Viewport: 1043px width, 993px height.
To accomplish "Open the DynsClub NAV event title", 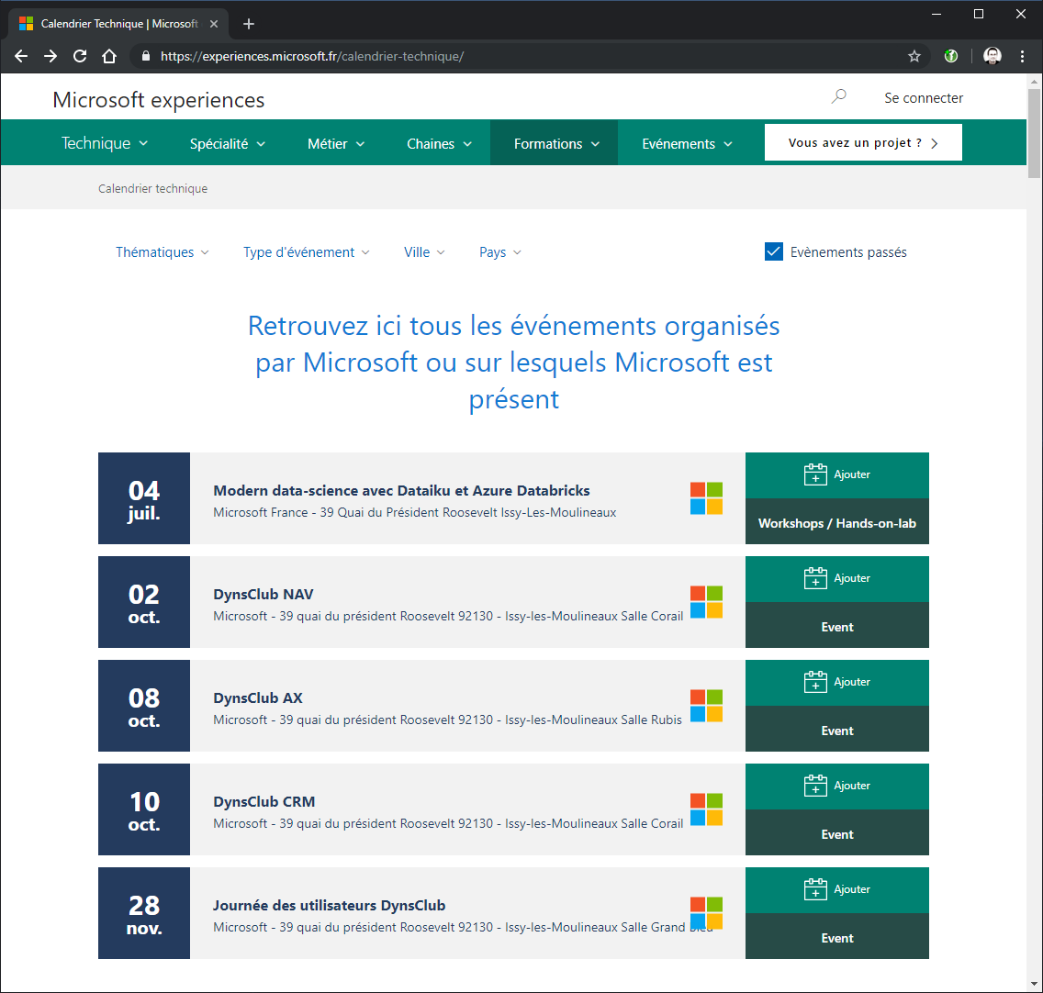I will click(x=263, y=595).
